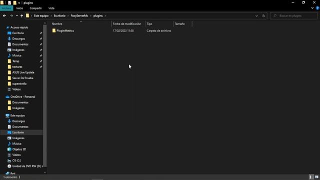Open pinned Documentos under Acceso rápido

point(20,44)
